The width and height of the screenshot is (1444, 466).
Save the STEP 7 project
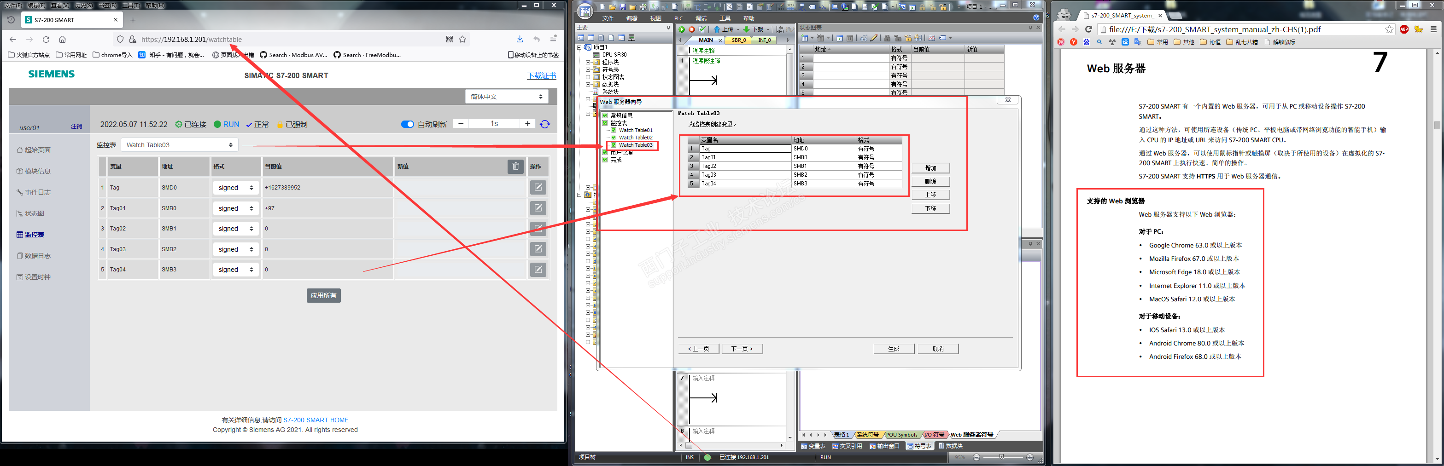coord(623,7)
